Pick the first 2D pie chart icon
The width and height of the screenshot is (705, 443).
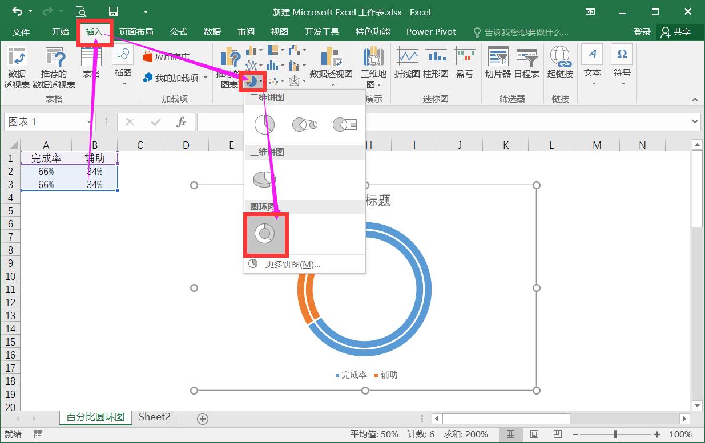tap(264, 124)
